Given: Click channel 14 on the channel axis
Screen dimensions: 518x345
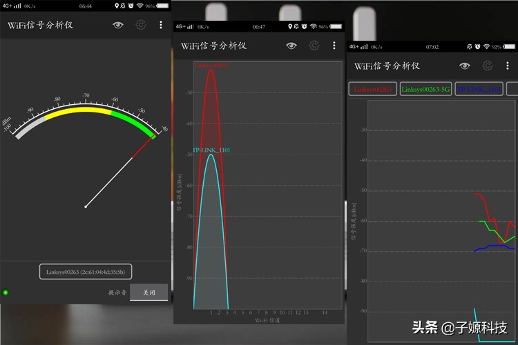Looking at the screenshot, I should point(325,313).
